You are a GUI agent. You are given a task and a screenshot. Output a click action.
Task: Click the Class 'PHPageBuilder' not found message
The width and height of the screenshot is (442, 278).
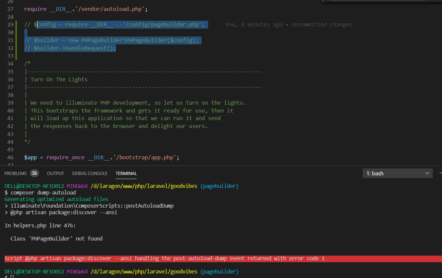tap(56, 238)
